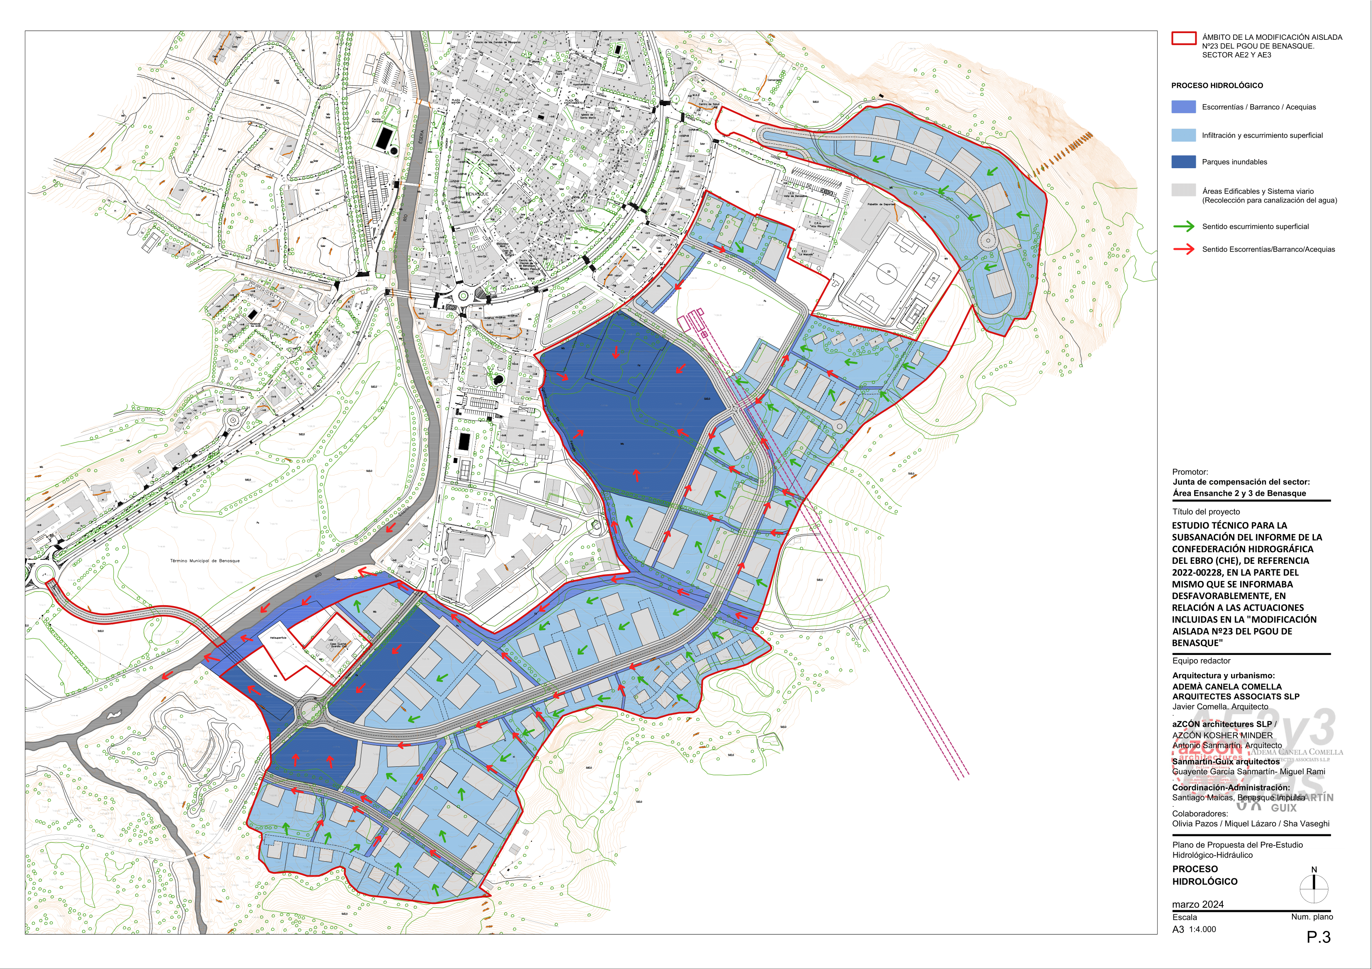Image resolution: width=1372 pixels, height=969 pixels.
Task: Click the 'Sentido escurrimiento superficial' legend label
Action: coord(1255,226)
